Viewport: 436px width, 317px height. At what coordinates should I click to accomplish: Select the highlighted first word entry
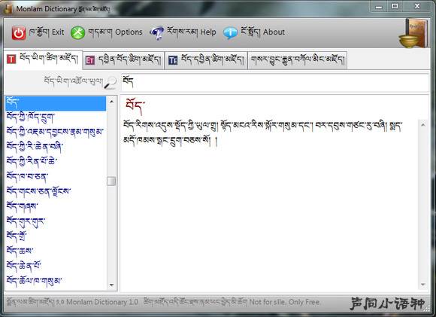coord(56,103)
